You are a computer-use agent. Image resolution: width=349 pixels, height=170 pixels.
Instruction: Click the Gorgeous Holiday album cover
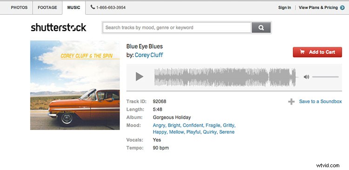point(75,85)
